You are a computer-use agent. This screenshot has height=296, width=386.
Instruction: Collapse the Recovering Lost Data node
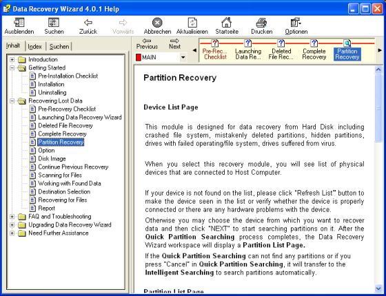point(12,101)
